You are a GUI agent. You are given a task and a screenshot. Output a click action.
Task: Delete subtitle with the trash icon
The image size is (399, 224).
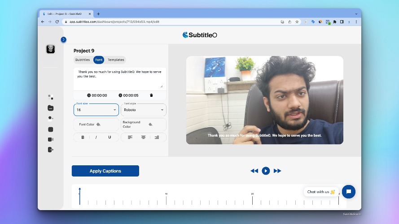[x=151, y=95]
